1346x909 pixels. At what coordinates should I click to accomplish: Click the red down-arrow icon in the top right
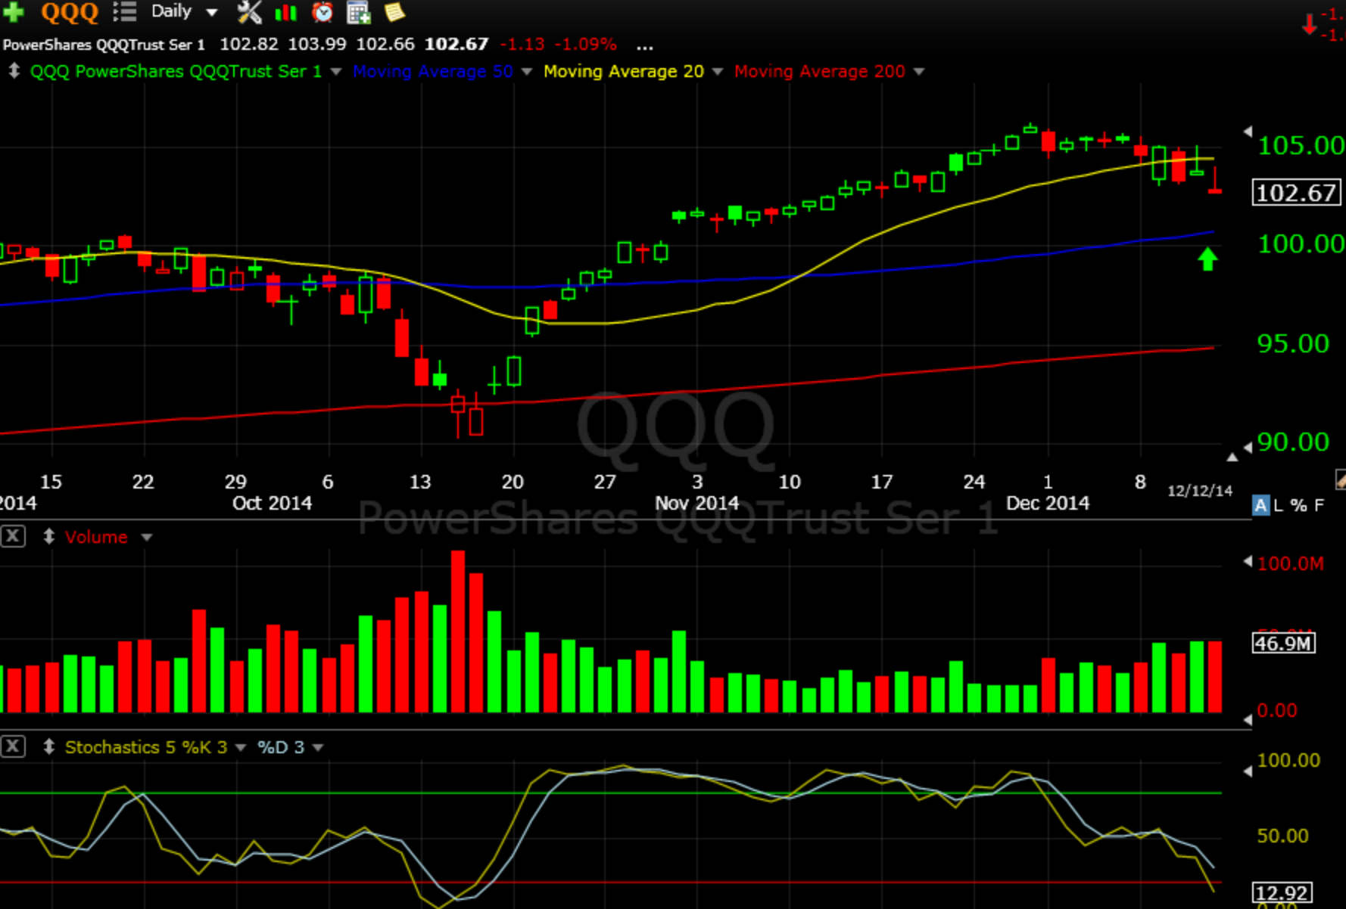click(x=1309, y=24)
